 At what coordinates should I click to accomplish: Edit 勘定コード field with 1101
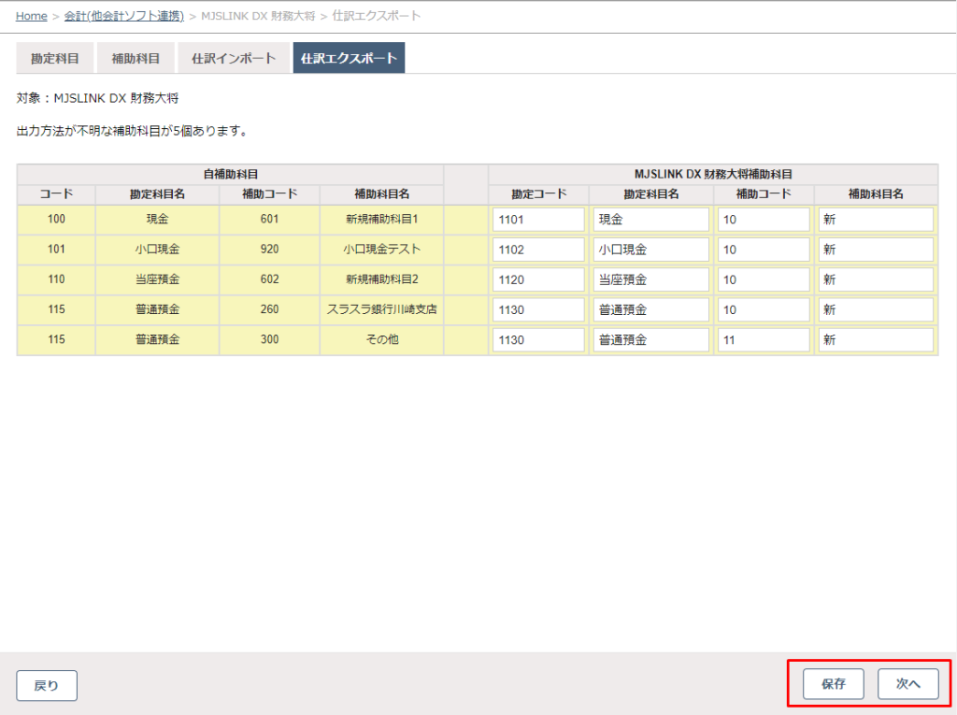click(x=538, y=220)
